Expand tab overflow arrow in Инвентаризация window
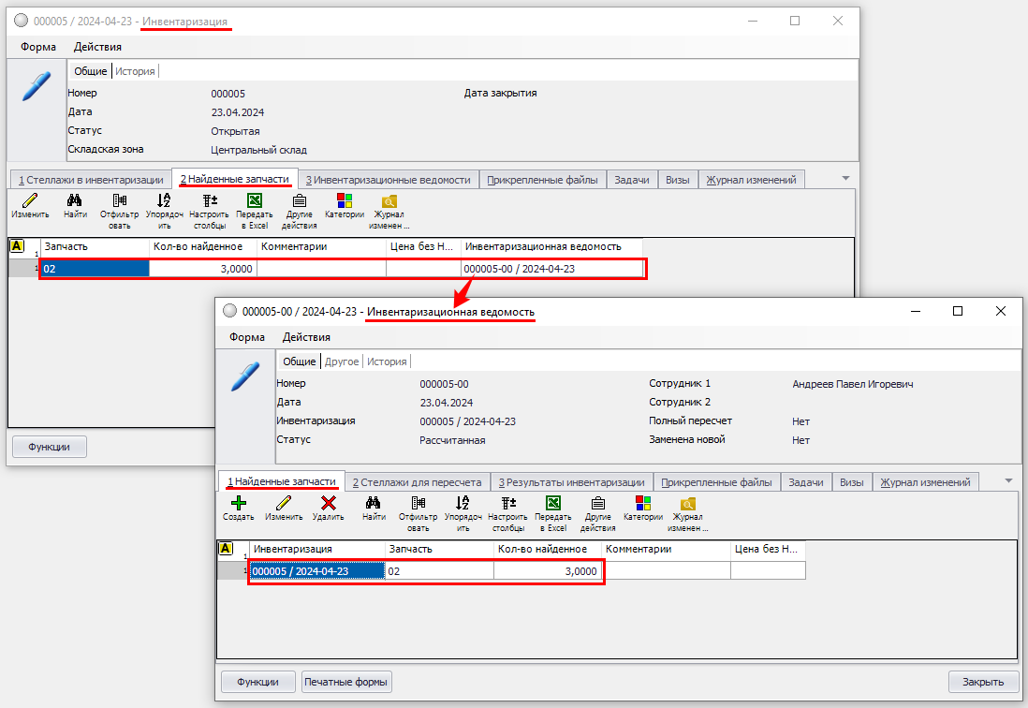Screen dimensions: 1028x708 point(845,178)
